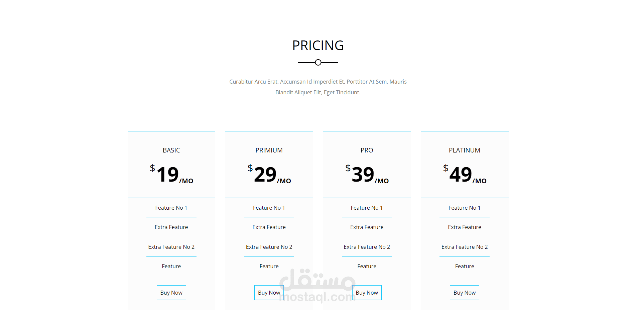Click the $19/MO price

(x=171, y=174)
